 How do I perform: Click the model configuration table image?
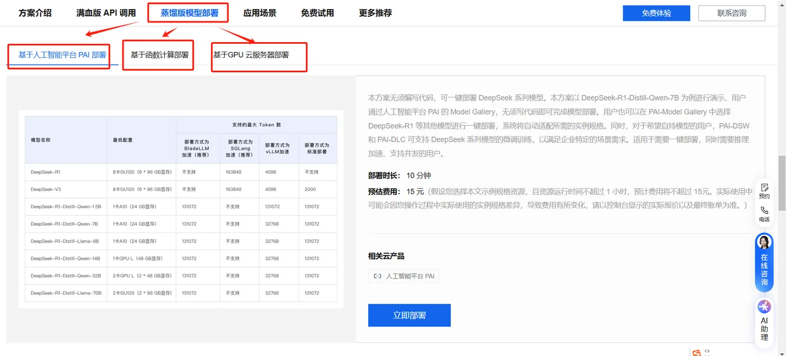181,209
